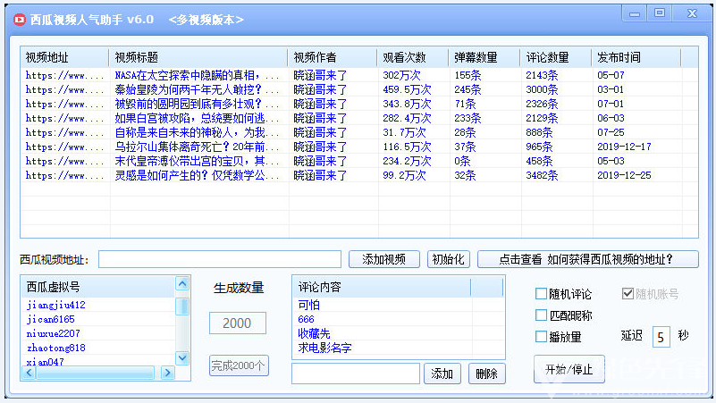
Task: Click the 评论内容 list header
Action: 382,287
